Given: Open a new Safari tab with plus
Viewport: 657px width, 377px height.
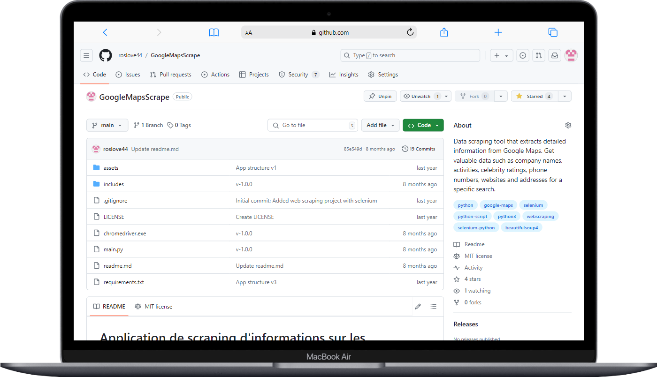Looking at the screenshot, I should [x=498, y=32].
